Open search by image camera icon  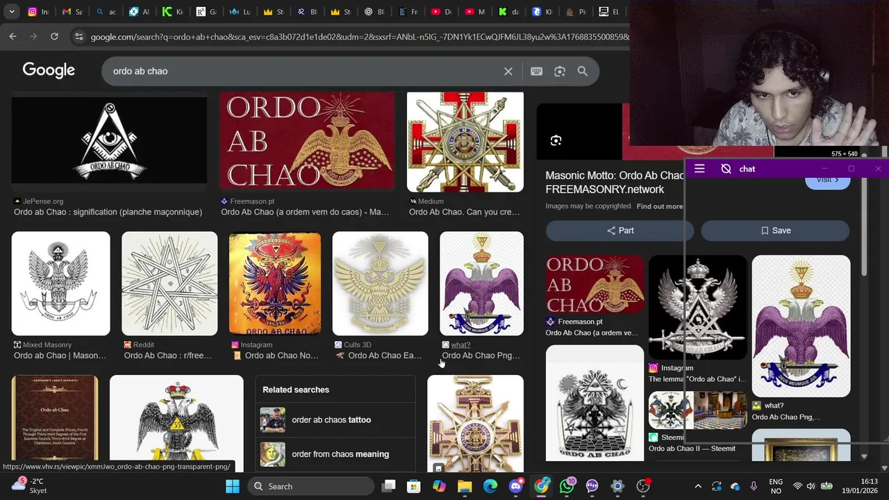coord(560,71)
